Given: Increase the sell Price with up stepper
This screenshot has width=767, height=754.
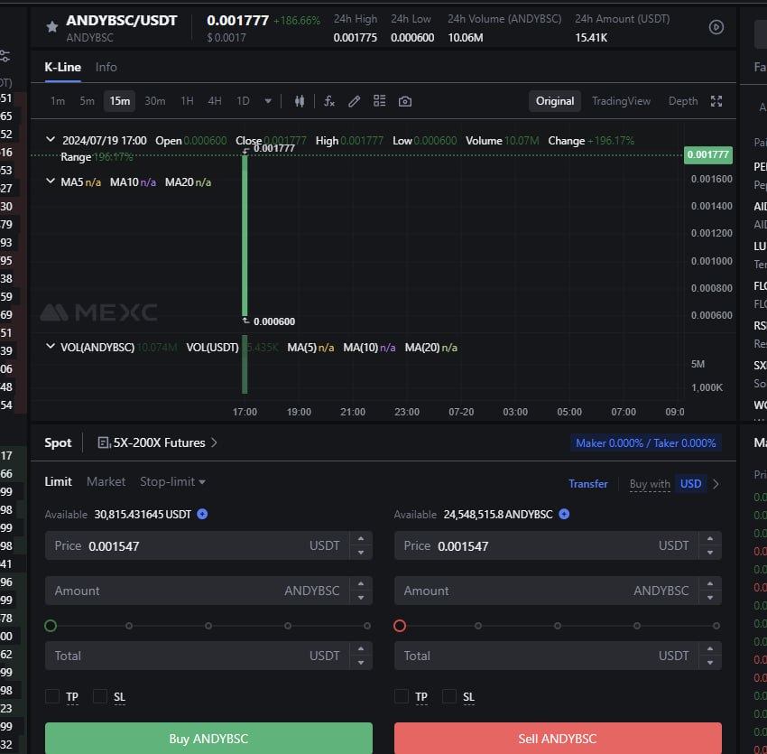Looking at the screenshot, I should [710, 538].
